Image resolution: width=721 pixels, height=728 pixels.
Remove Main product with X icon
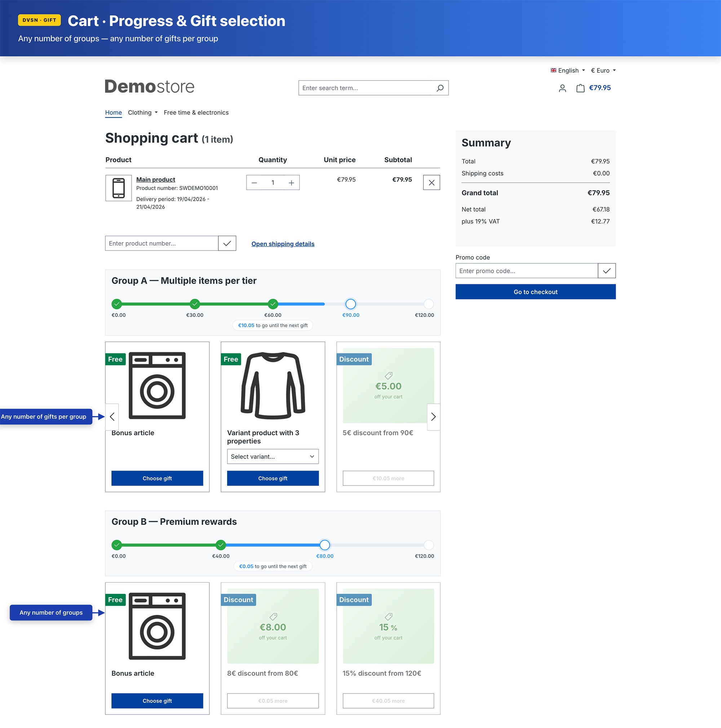[x=431, y=183]
